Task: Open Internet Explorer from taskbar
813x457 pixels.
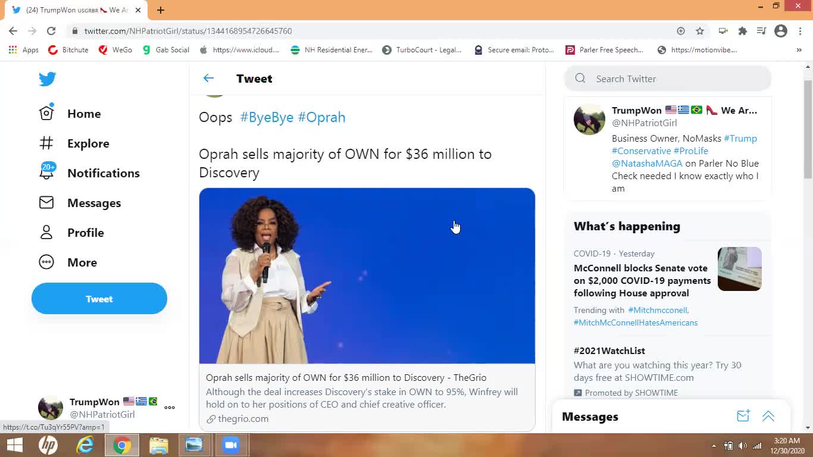Action: 85,445
